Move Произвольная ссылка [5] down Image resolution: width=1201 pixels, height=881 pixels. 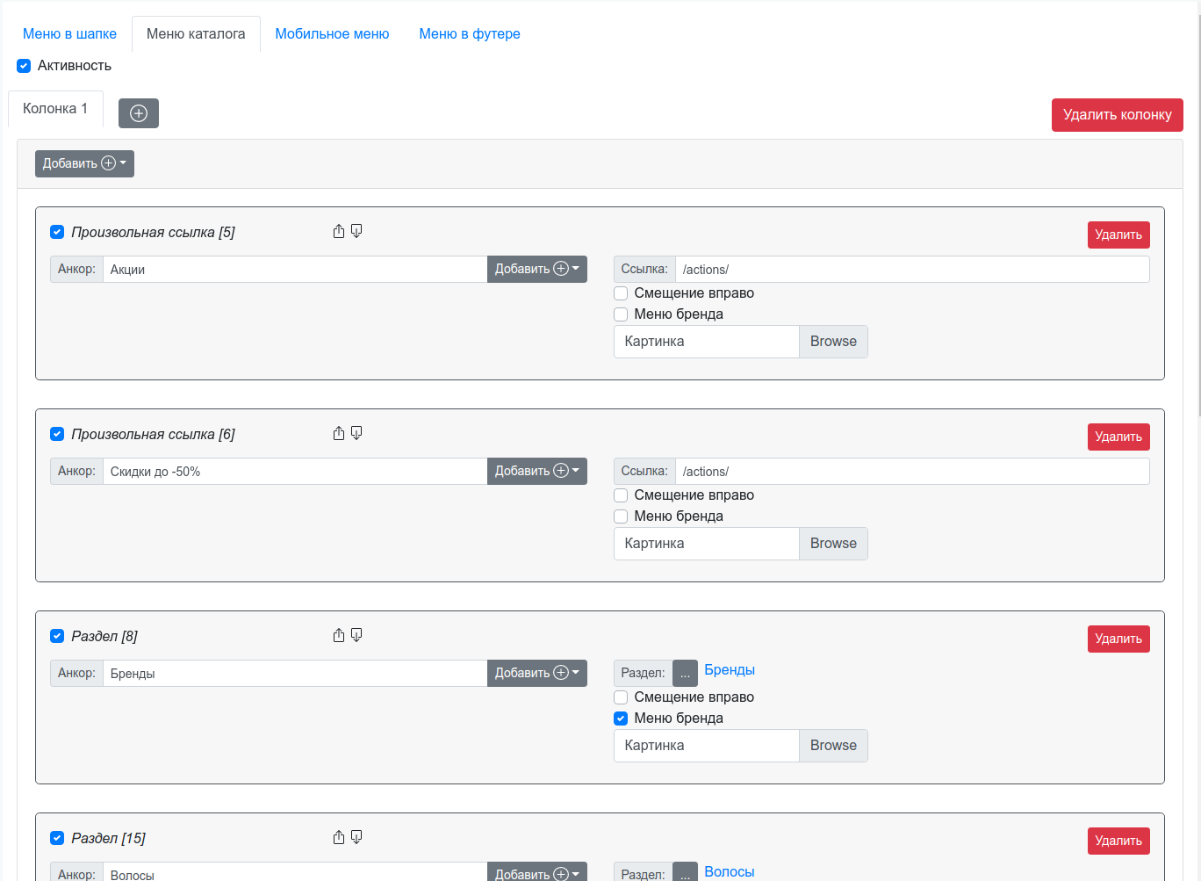(356, 232)
